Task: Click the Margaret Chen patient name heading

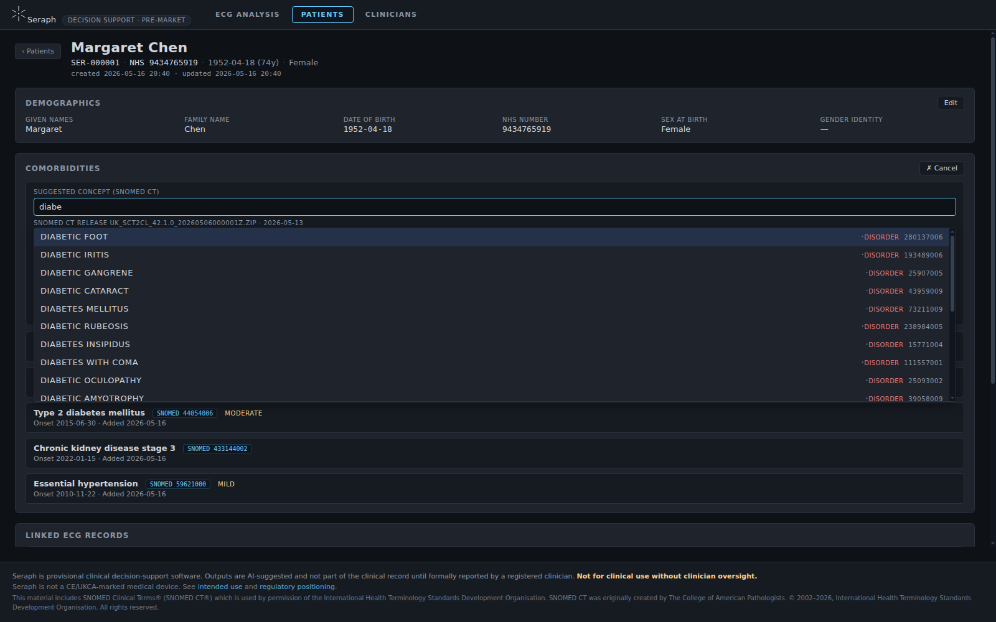Action: coord(129,47)
